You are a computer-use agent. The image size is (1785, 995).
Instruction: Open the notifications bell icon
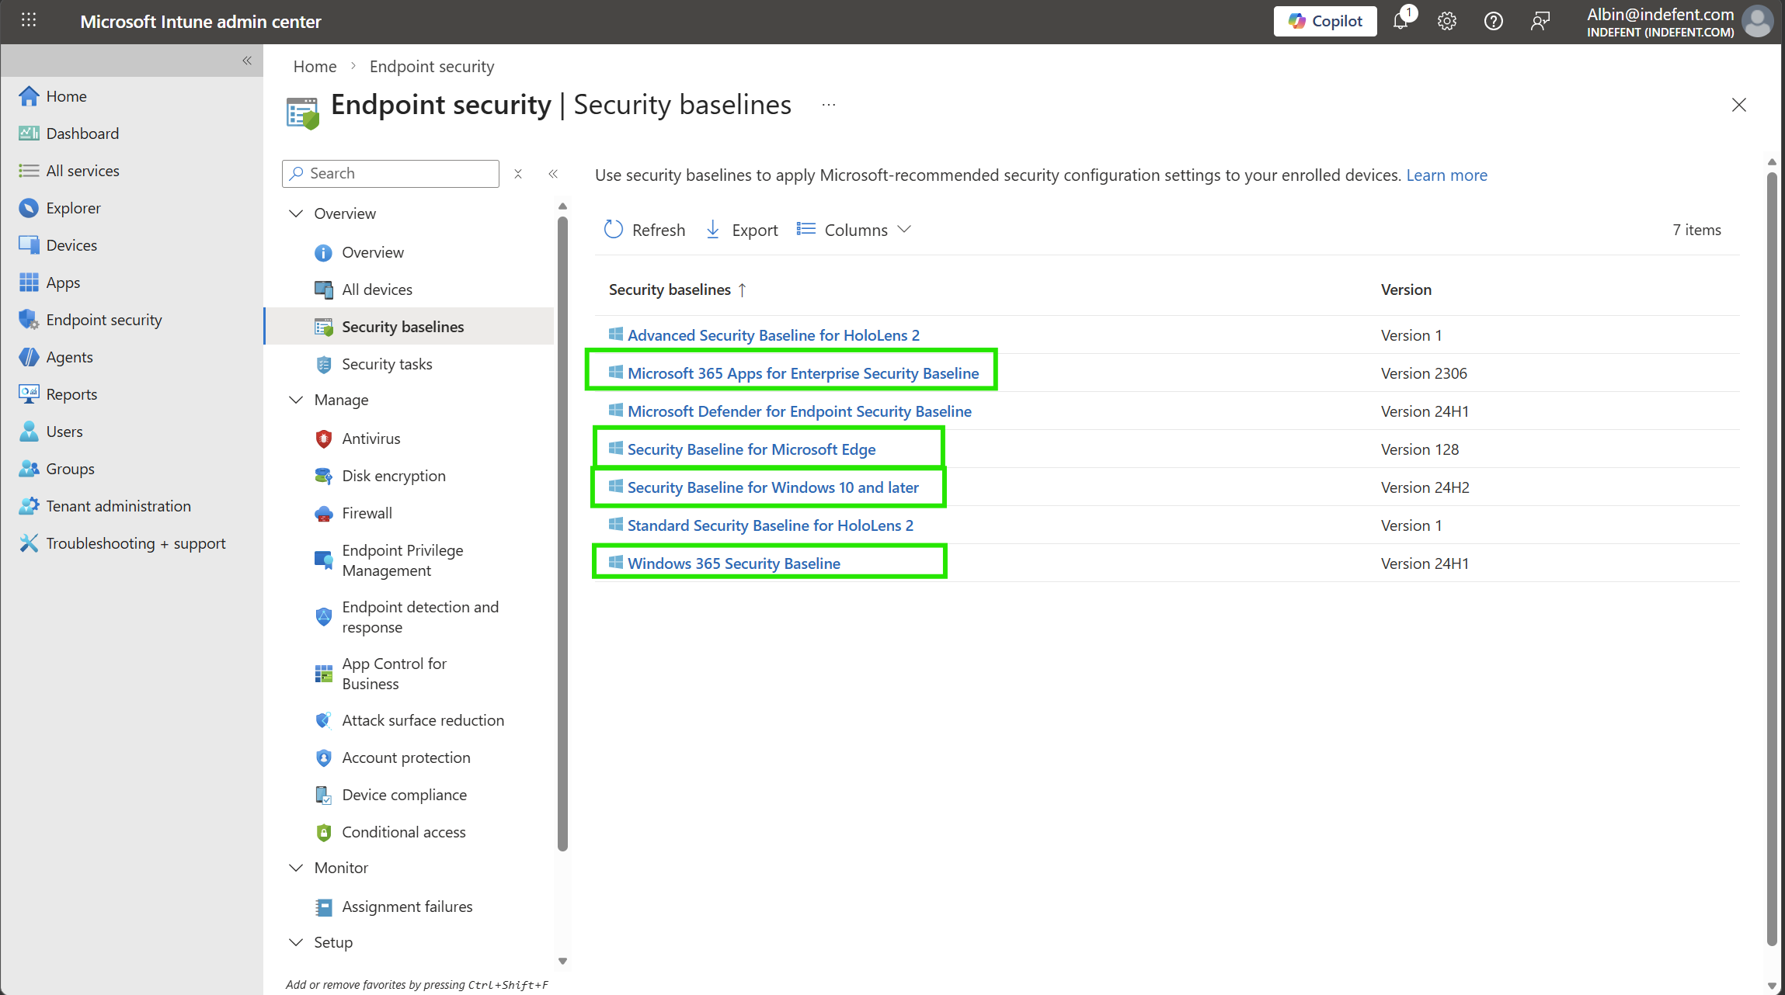point(1401,21)
